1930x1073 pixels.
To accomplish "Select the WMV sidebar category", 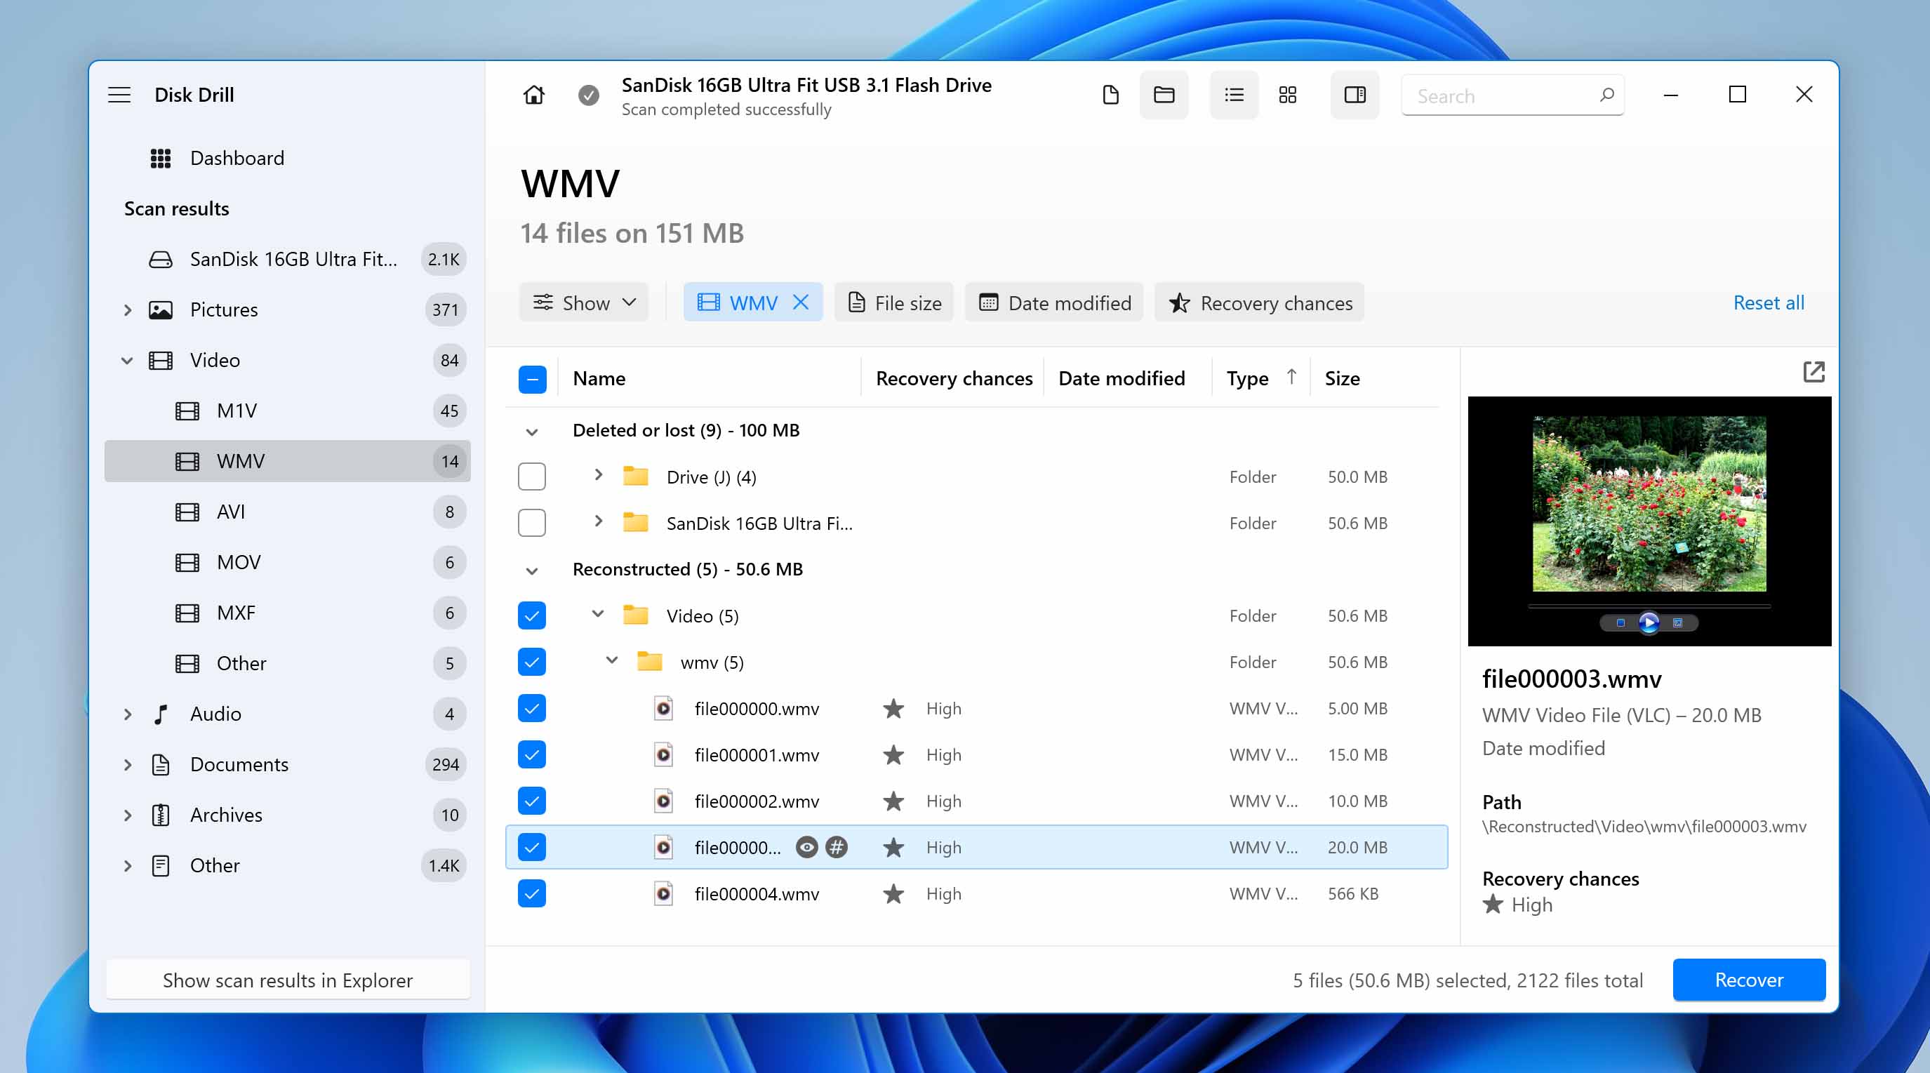I will [x=288, y=461].
